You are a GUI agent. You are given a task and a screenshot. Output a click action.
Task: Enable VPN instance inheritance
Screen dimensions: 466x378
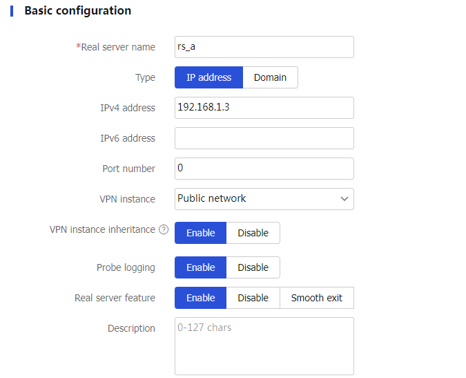(x=201, y=233)
